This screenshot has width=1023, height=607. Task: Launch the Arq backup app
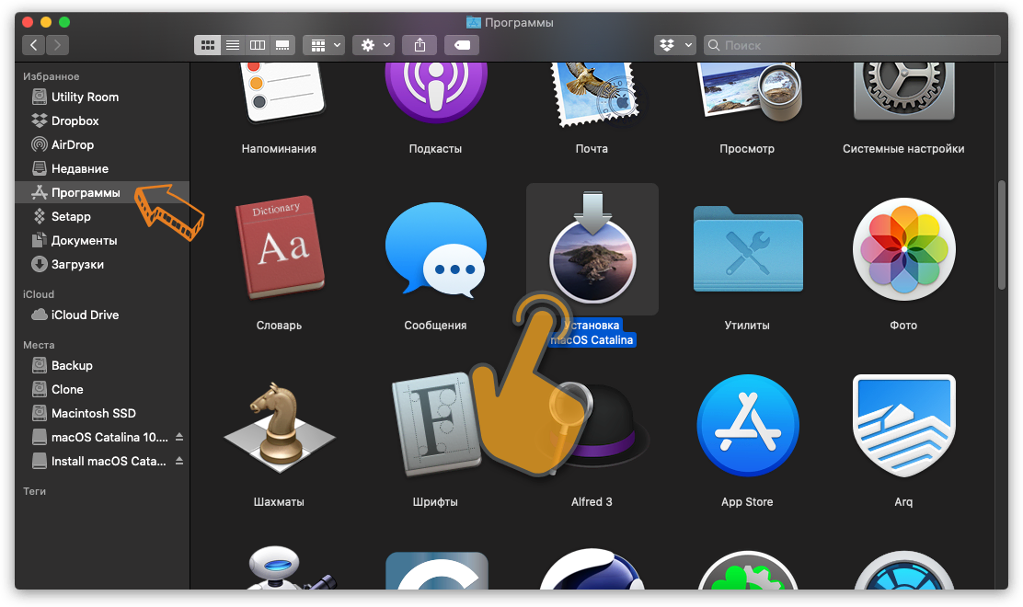903,427
